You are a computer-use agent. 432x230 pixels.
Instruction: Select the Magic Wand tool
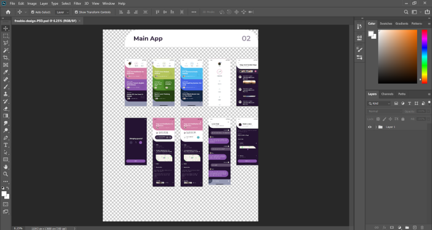click(x=6, y=50)
